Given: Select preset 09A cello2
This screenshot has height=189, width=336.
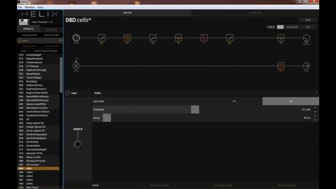Looking at the screenshot, I should (38, 172).
